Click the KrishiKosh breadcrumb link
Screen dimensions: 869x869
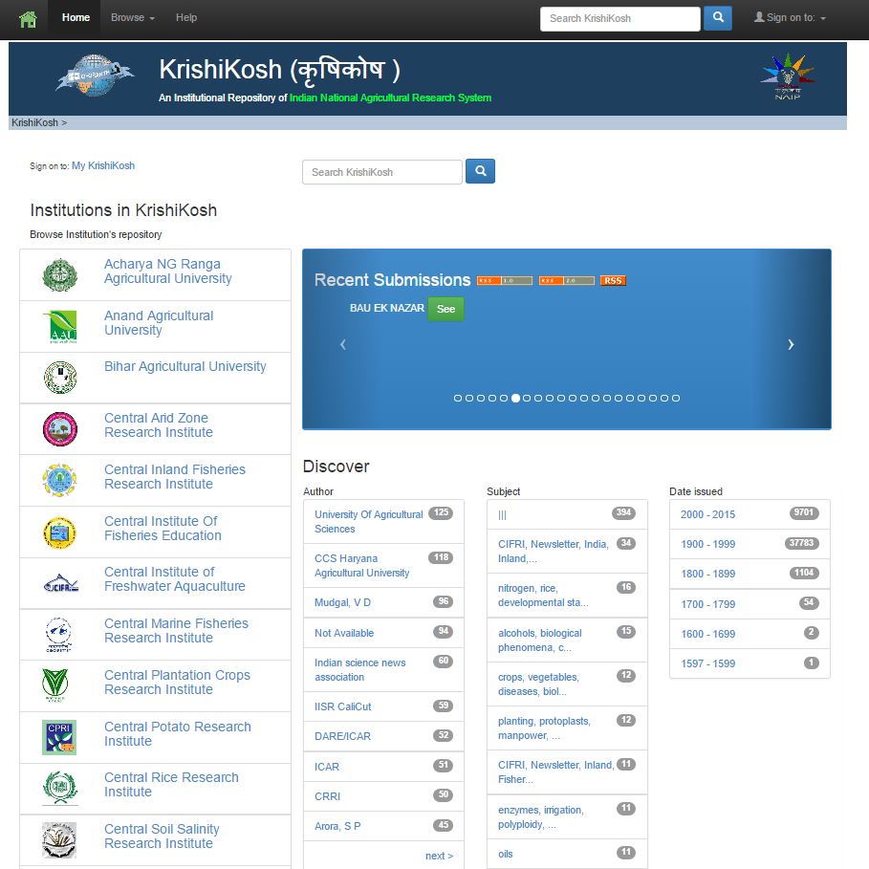[34, 122]
